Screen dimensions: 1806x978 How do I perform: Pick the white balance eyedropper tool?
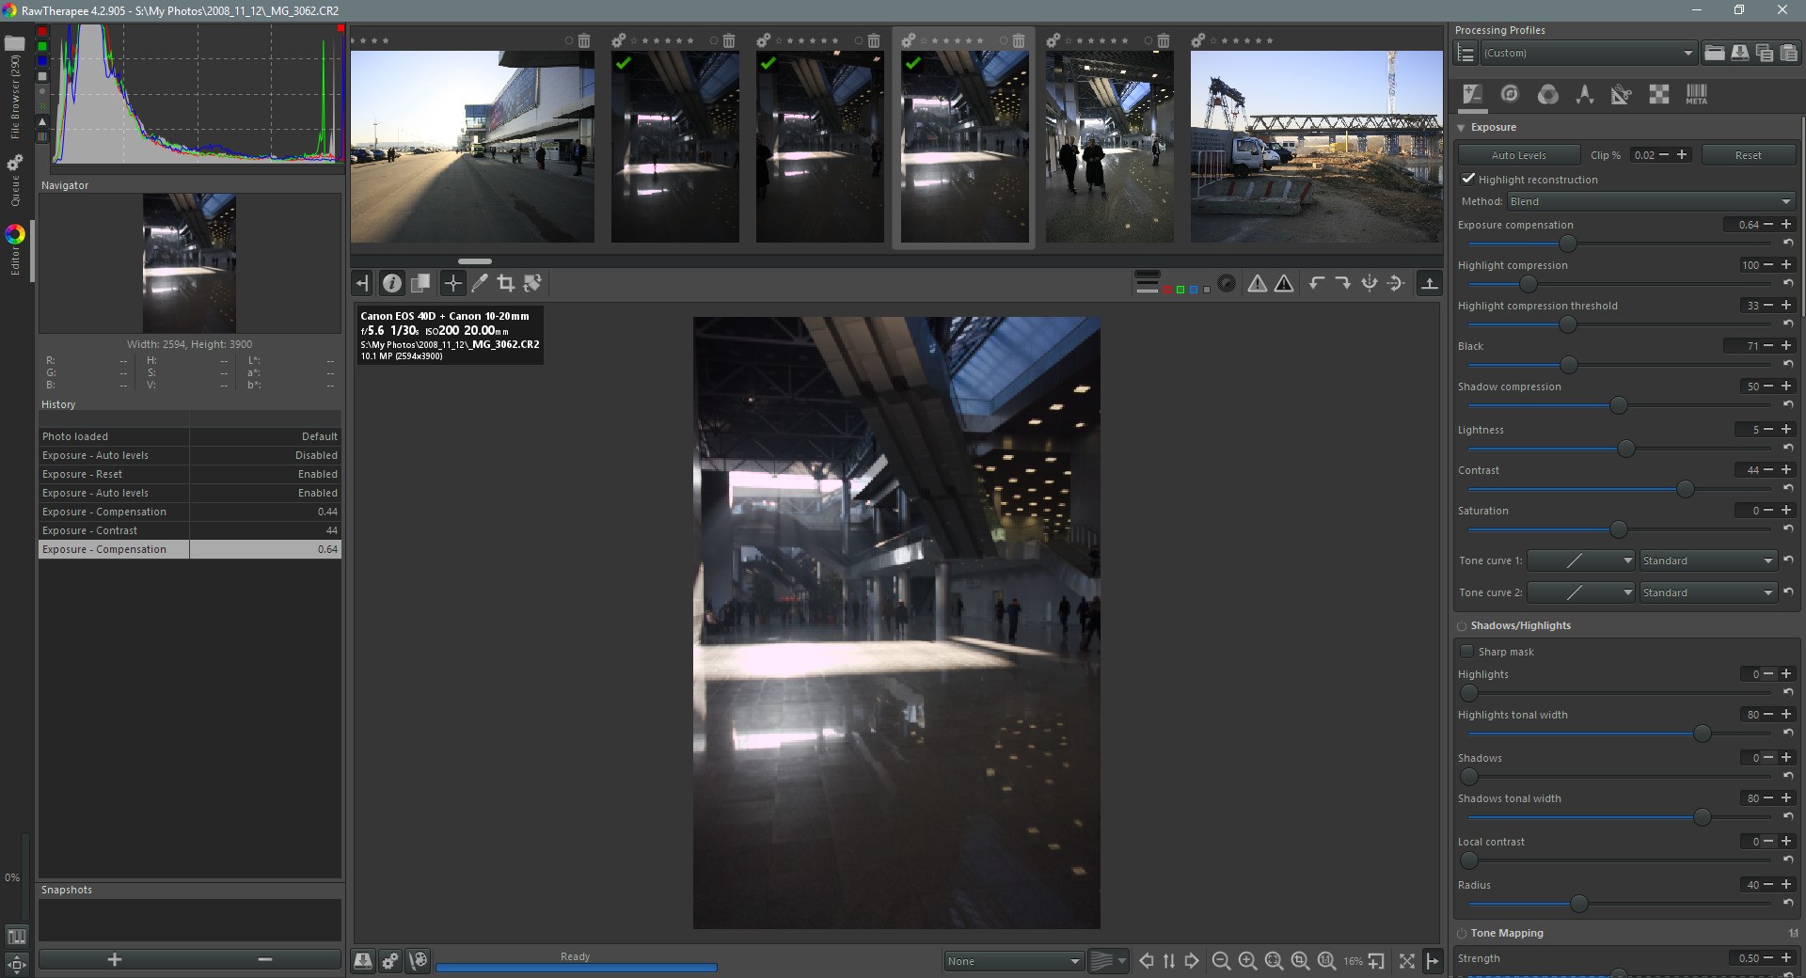pos(480,283)
